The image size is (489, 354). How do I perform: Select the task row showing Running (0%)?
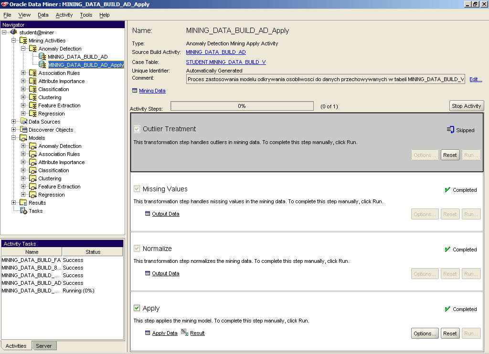click(x=63, y=291)
